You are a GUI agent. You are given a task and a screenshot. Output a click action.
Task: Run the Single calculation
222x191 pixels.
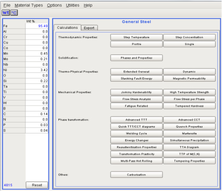tap(189, 44)
